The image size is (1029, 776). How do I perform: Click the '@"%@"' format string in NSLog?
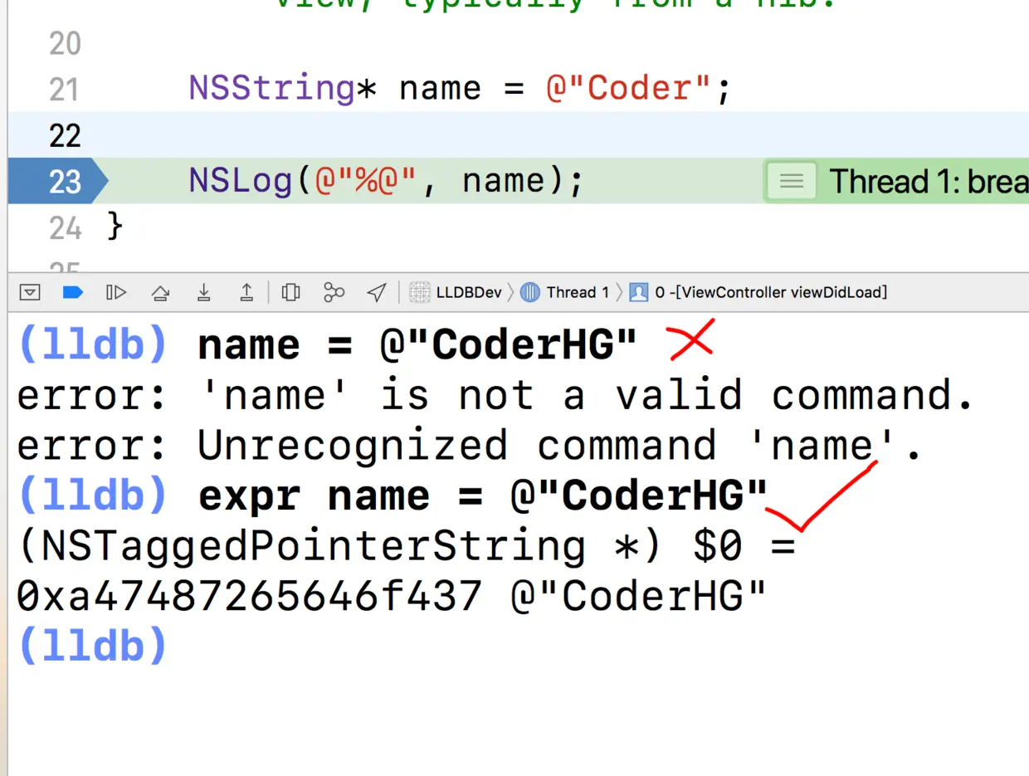(x=366, y=181)
